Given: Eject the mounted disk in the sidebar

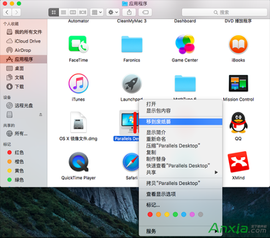Looking at the screenshot, I should click(x=40, y=115).
